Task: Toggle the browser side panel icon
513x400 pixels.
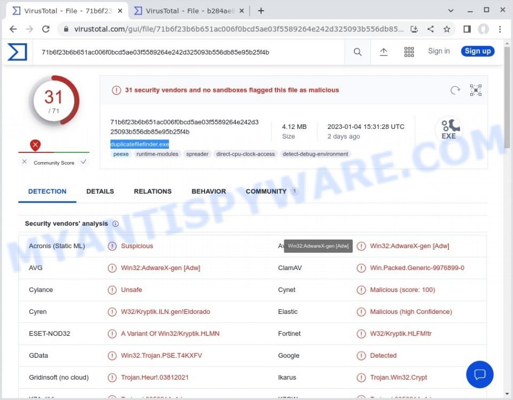Action: (x=467, y=29)
